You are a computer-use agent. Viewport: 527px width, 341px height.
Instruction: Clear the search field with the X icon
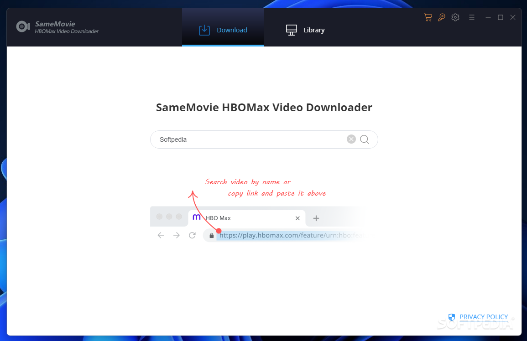click(351, 139)
